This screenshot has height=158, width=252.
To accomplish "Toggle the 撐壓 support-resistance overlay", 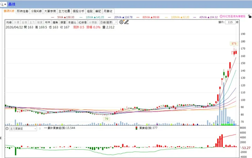I will (63, 22).
